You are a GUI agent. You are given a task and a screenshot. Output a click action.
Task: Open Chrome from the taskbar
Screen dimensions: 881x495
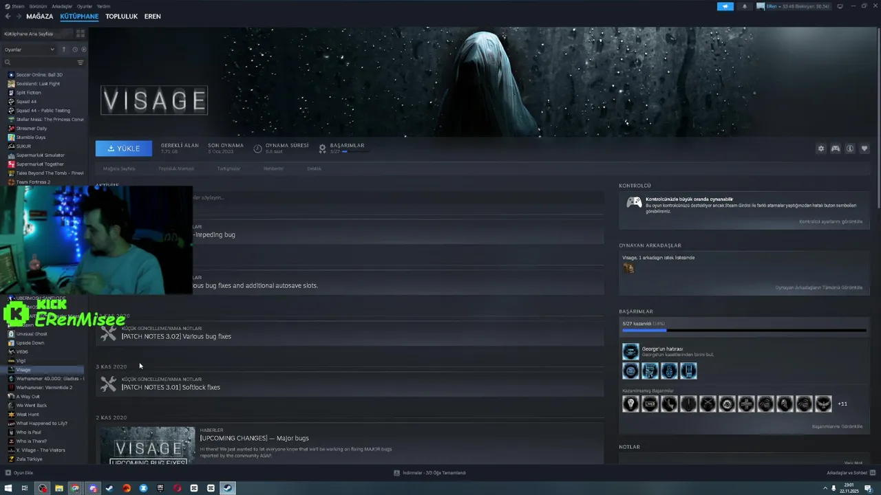(x=76, y=488)
